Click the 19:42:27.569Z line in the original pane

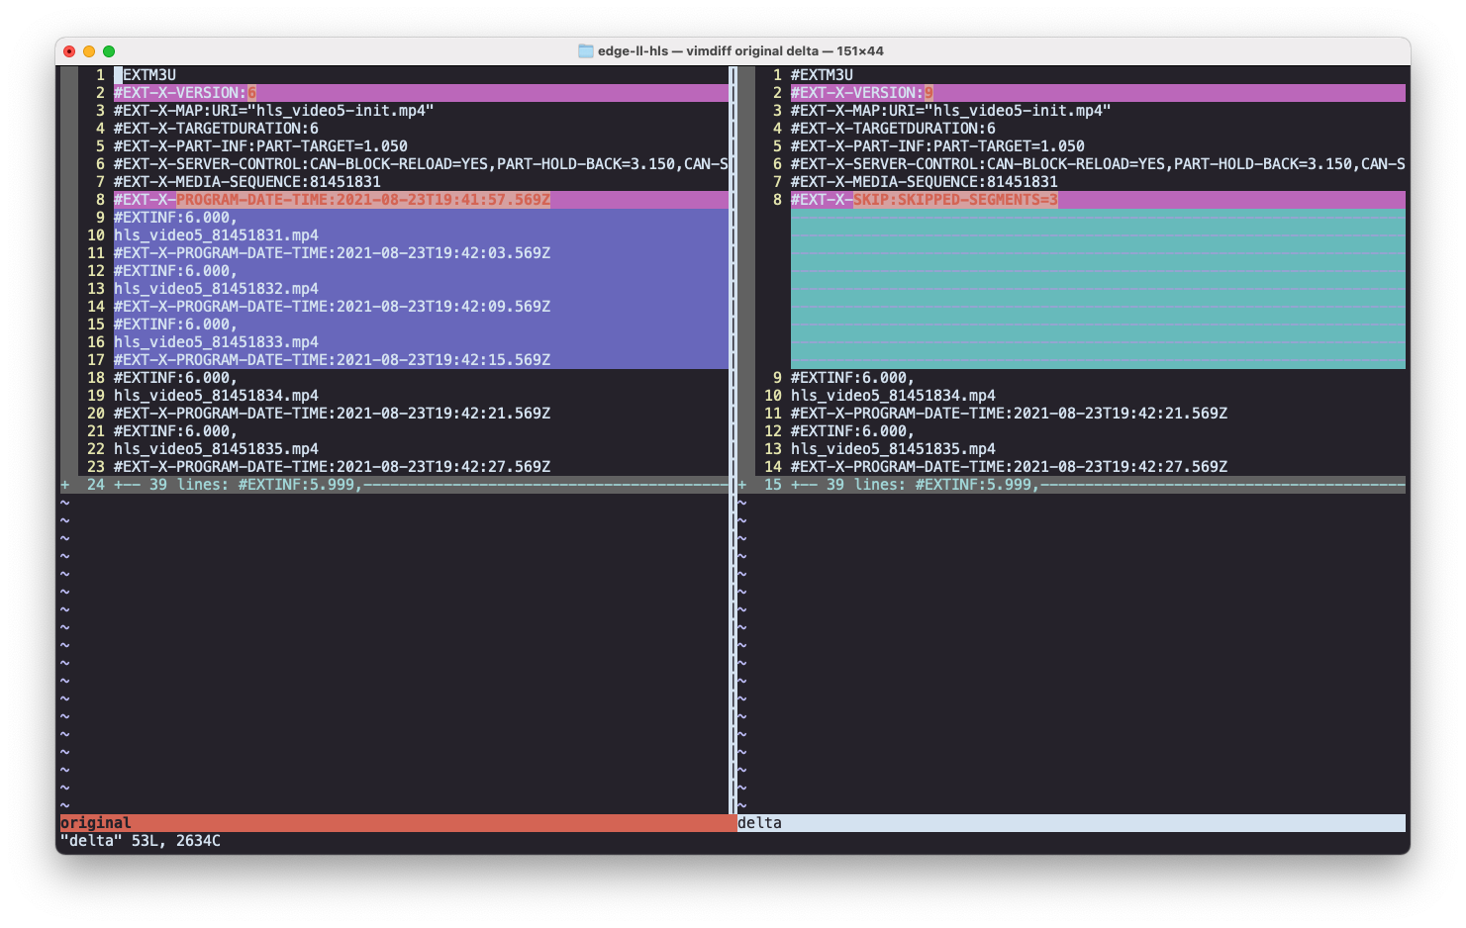tap(332, 467)
